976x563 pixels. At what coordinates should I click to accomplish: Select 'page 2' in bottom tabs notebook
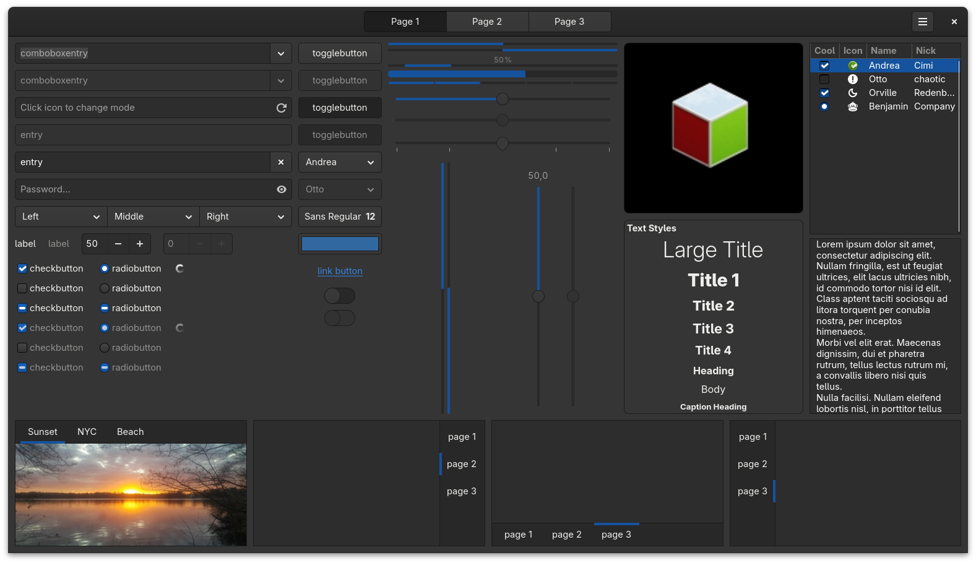pyautogui.click(x=567, y=535)
